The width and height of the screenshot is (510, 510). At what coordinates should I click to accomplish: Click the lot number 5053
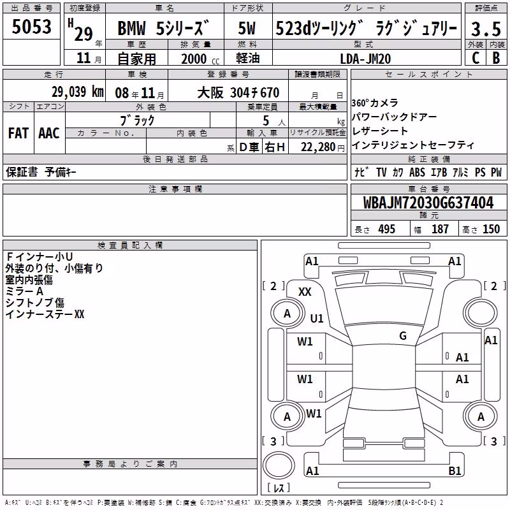[31, 26]
